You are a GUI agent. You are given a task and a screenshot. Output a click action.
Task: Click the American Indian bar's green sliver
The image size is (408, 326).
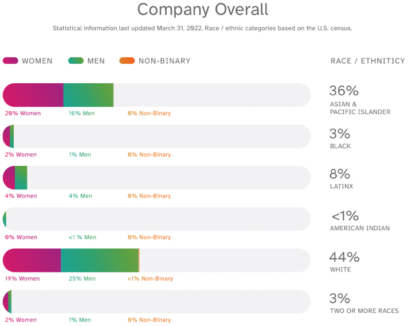click(5, 219)
